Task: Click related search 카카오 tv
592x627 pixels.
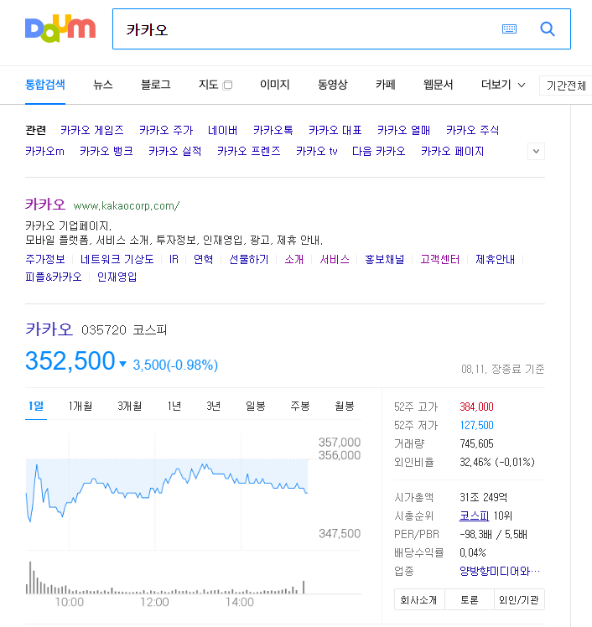Action: [317, 151]
